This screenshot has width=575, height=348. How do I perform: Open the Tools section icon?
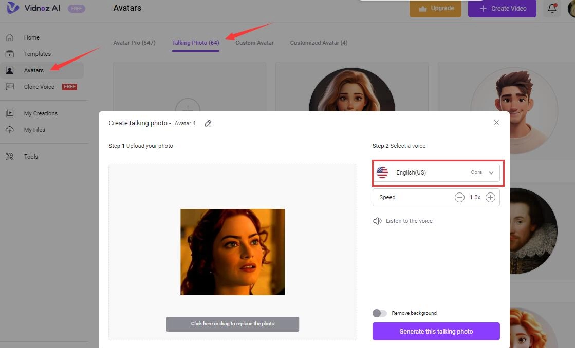click(x=10, y=157)
